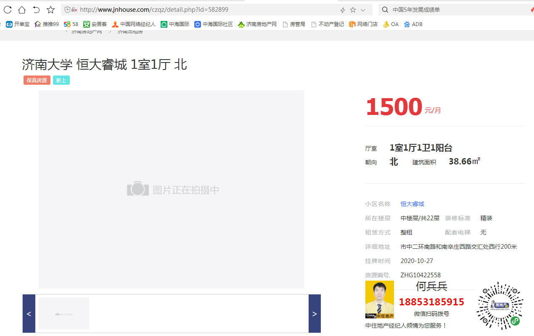Expand the address bar dropdown chevron
The width and height of the screenshot is (534, 336).
coord(363,10)
